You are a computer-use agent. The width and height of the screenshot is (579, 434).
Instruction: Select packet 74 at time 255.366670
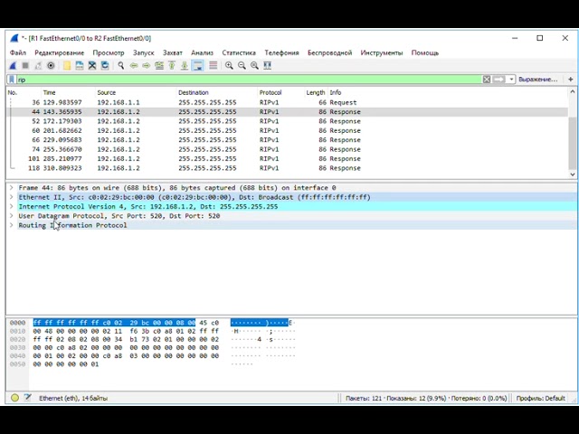point(288,149)
